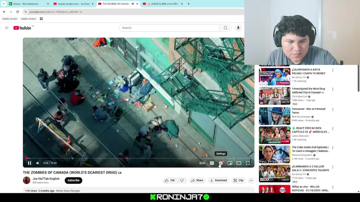
Task: Like the video (108 likes)
Action: (170, 180)
